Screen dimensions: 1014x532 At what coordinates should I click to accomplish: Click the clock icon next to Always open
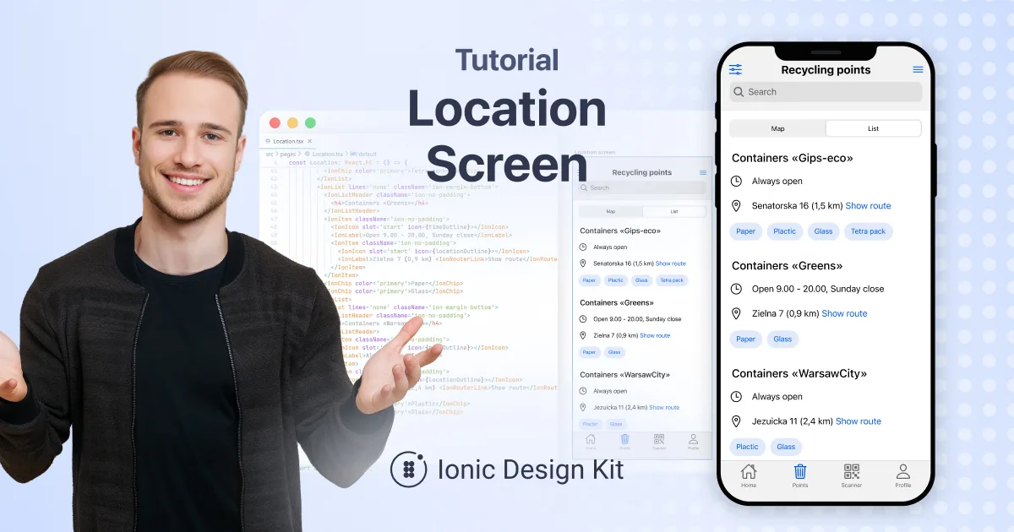[x=737, y=181]
